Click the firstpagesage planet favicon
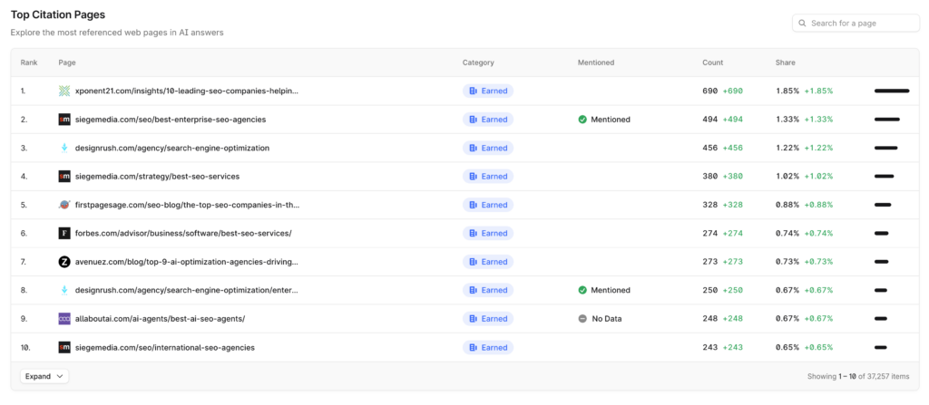 pyautogui.click(x=64, y=205)
